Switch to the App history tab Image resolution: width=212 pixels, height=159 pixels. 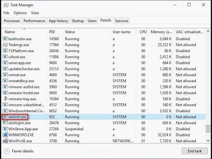[58, 21]
